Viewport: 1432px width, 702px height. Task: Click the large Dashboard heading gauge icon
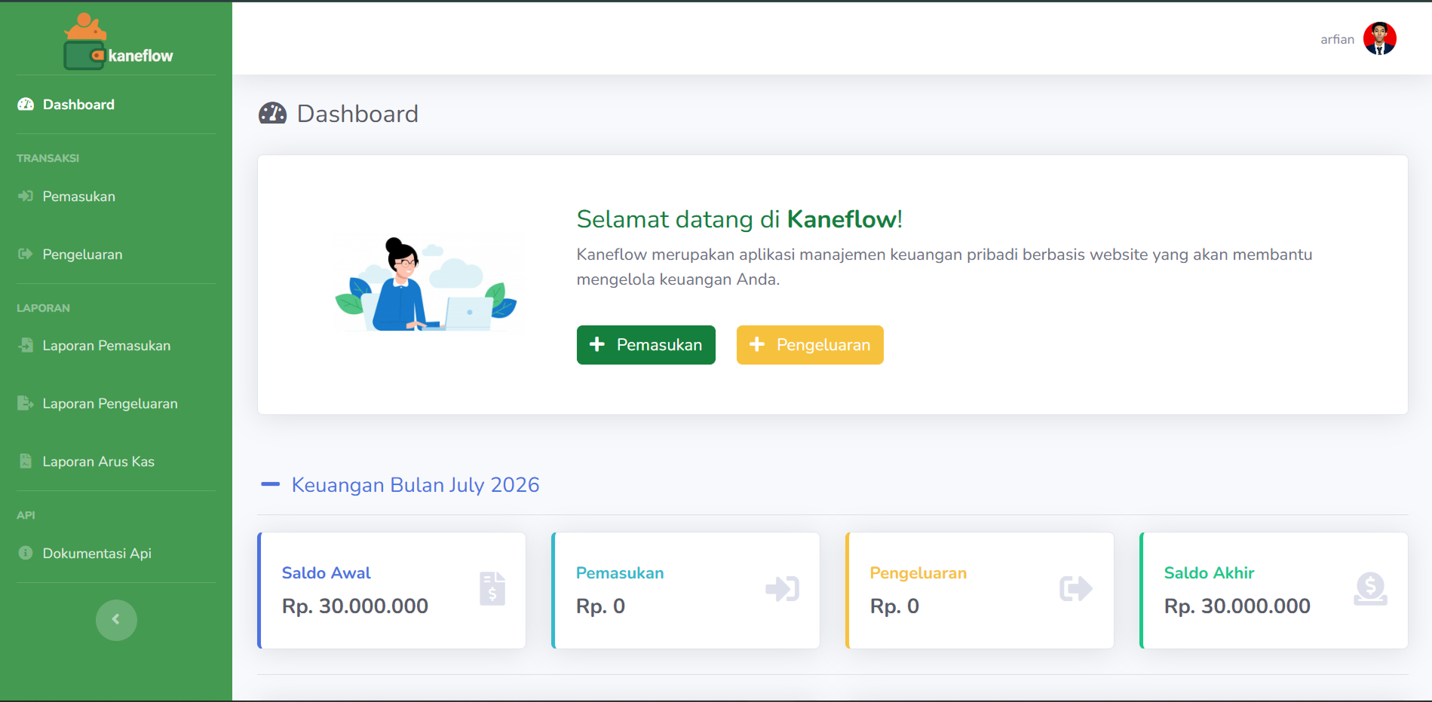tap(272, 114)
